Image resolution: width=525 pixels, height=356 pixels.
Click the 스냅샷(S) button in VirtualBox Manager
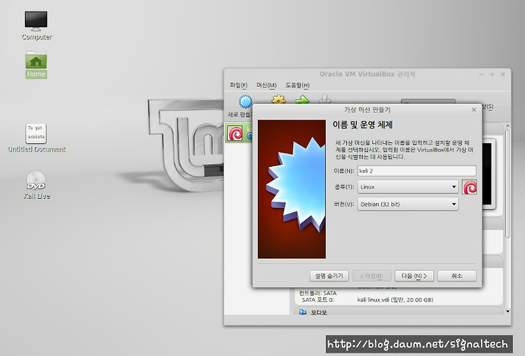(488, 106)
